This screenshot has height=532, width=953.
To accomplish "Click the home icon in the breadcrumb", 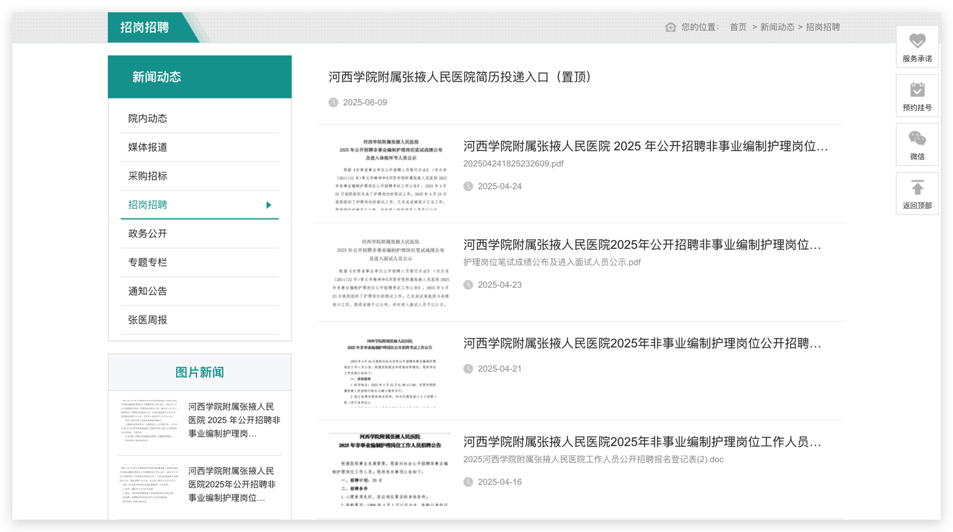I will 670,27.
